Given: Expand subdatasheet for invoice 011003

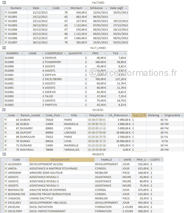Looking at the screenshot, I should pyautogui.click(x=6, y=25).
